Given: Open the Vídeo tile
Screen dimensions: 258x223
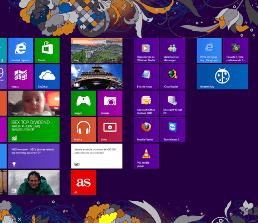Looking at the screenshot, I should pos(110,130).
